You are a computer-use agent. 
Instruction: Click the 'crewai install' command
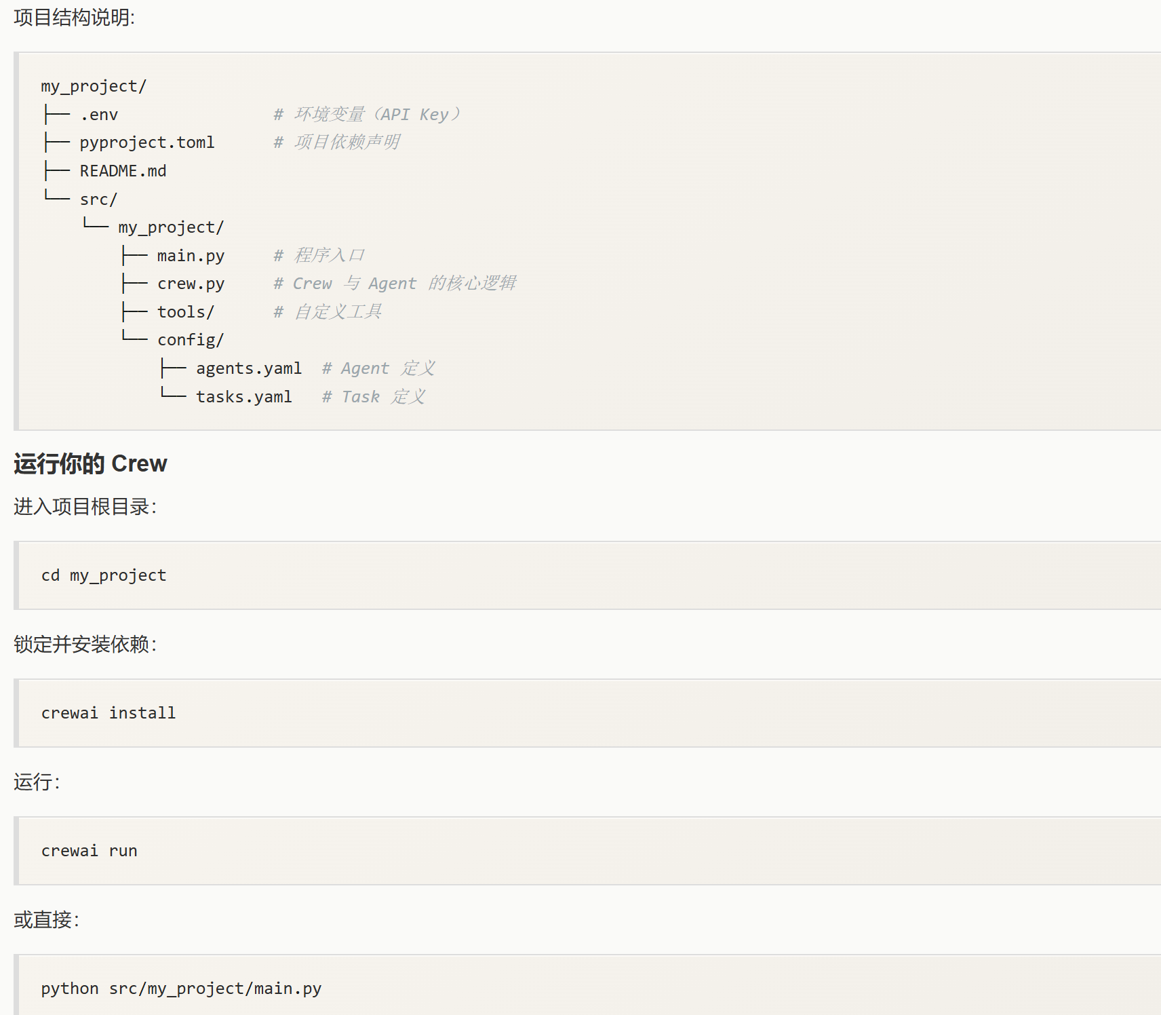[x=109, y=713]
